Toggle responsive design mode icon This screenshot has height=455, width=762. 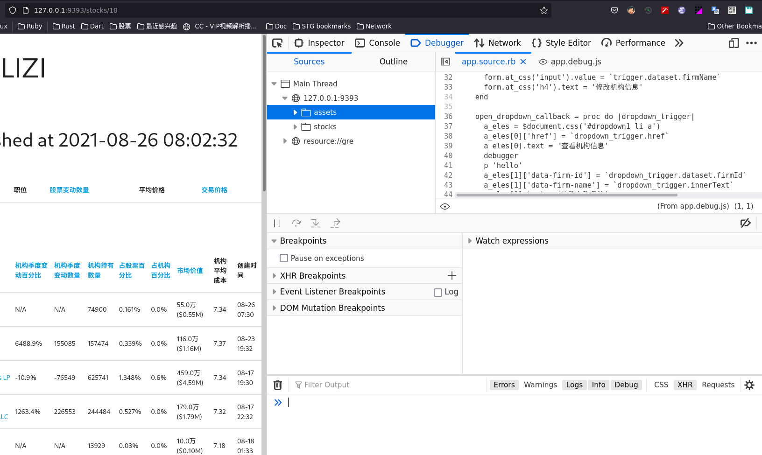click(x=734, y=43)
